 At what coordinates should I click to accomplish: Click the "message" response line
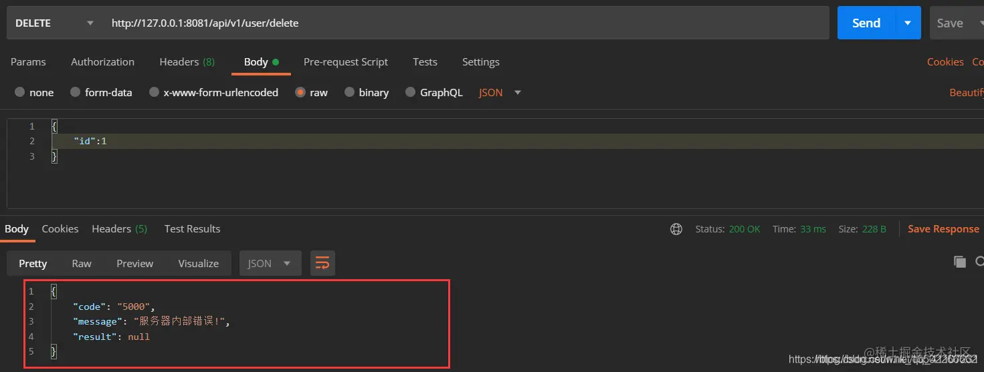pyautogui.click(x=151, y=321)
